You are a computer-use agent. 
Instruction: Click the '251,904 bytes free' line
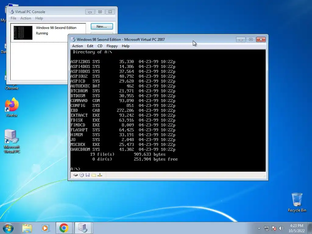pyautogui.click(x=156, y=159)
